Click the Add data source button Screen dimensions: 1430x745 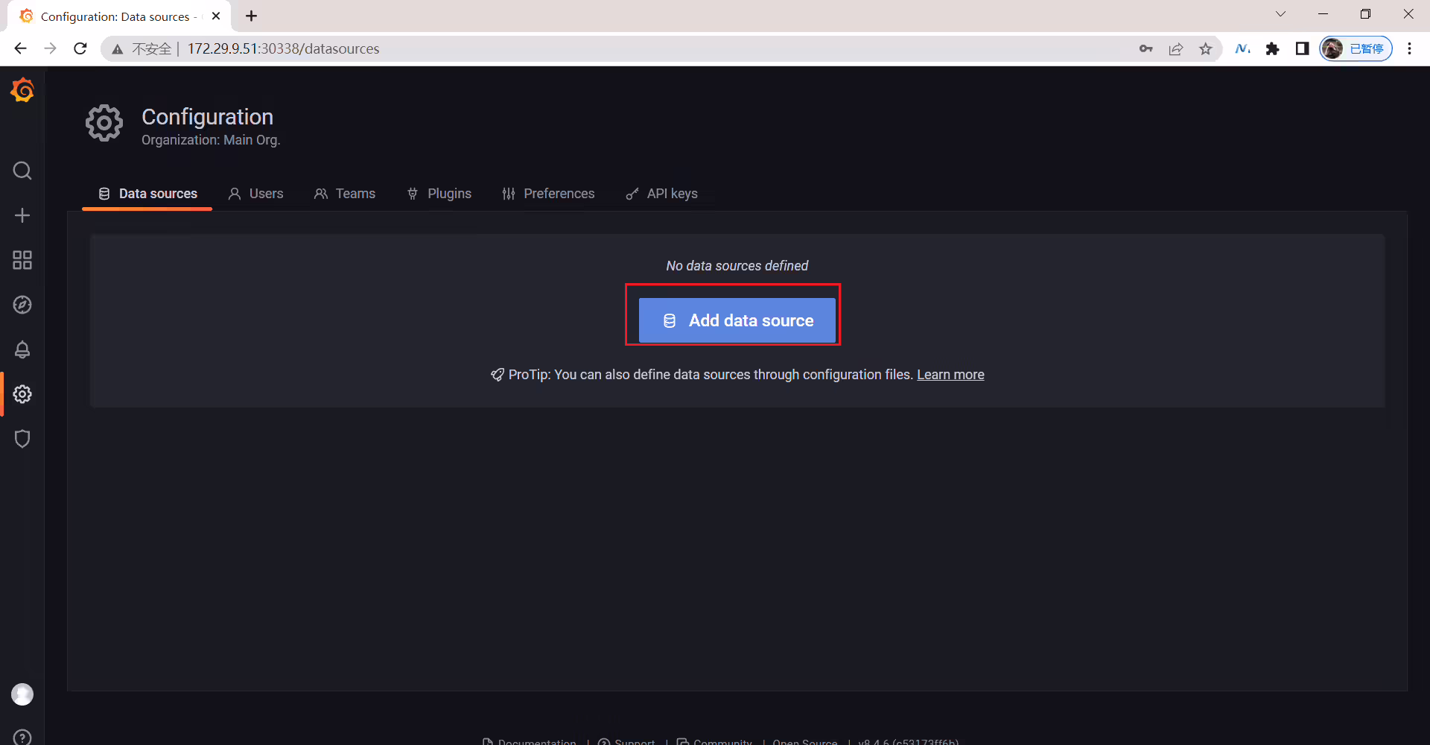coord(737,320)
